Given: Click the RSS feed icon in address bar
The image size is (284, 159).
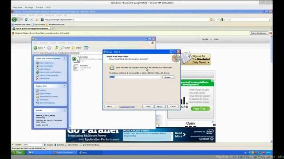Looking at the screenshot, I should point(211,19).
